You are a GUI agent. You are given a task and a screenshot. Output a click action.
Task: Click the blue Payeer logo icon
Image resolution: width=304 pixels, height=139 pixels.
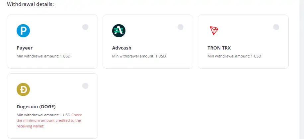pyautogui.click(x=23, y=31)
